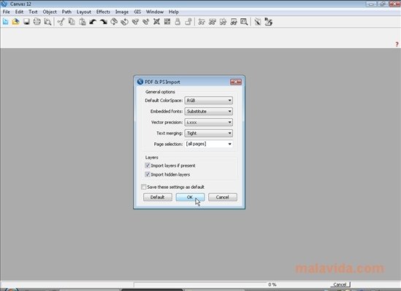
Task: Click the Open file folder icon
Action: click(16, 22)
